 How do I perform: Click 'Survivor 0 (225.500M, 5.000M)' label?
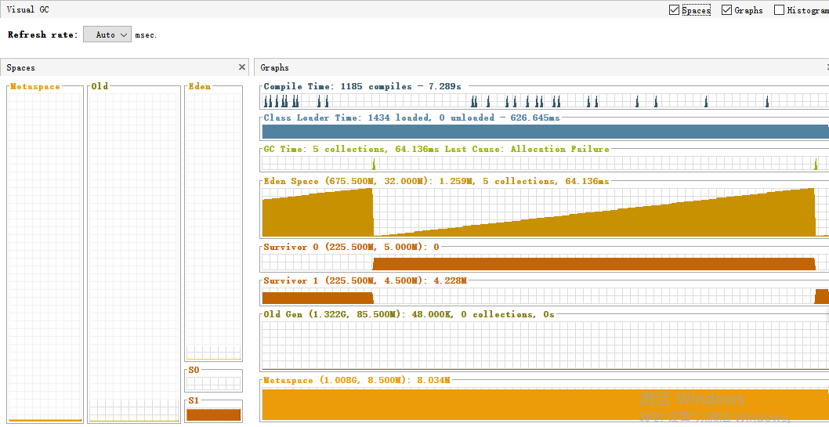345,247
